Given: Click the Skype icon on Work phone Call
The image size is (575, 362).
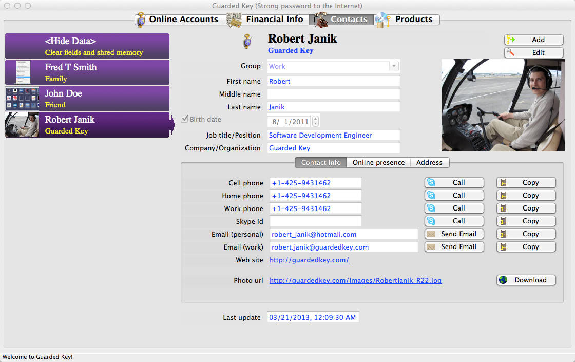Looking at the screenshot, I should (x=431, y=208).
